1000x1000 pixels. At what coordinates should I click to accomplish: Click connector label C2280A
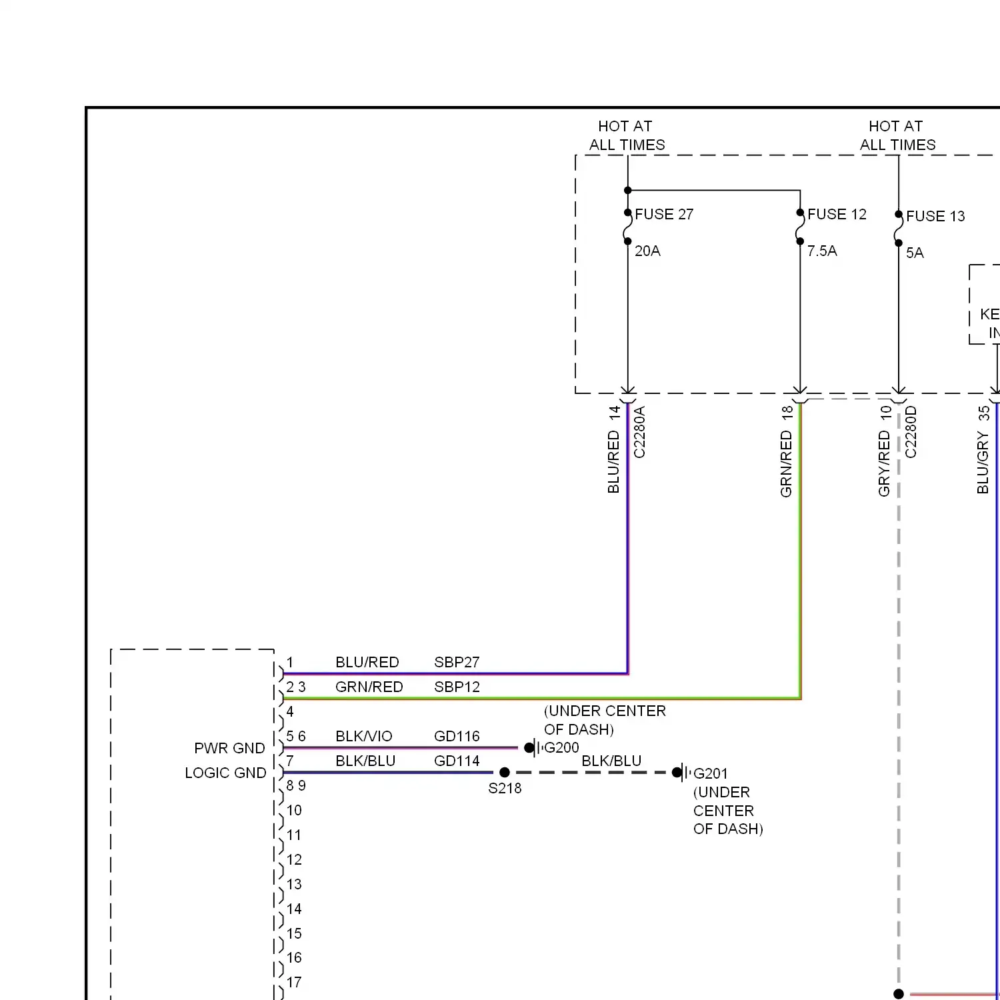click(x=639, y=432)
